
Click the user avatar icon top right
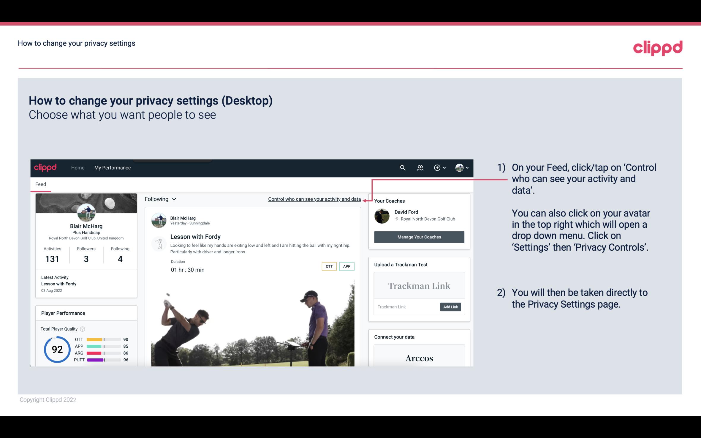pos(459,167)
